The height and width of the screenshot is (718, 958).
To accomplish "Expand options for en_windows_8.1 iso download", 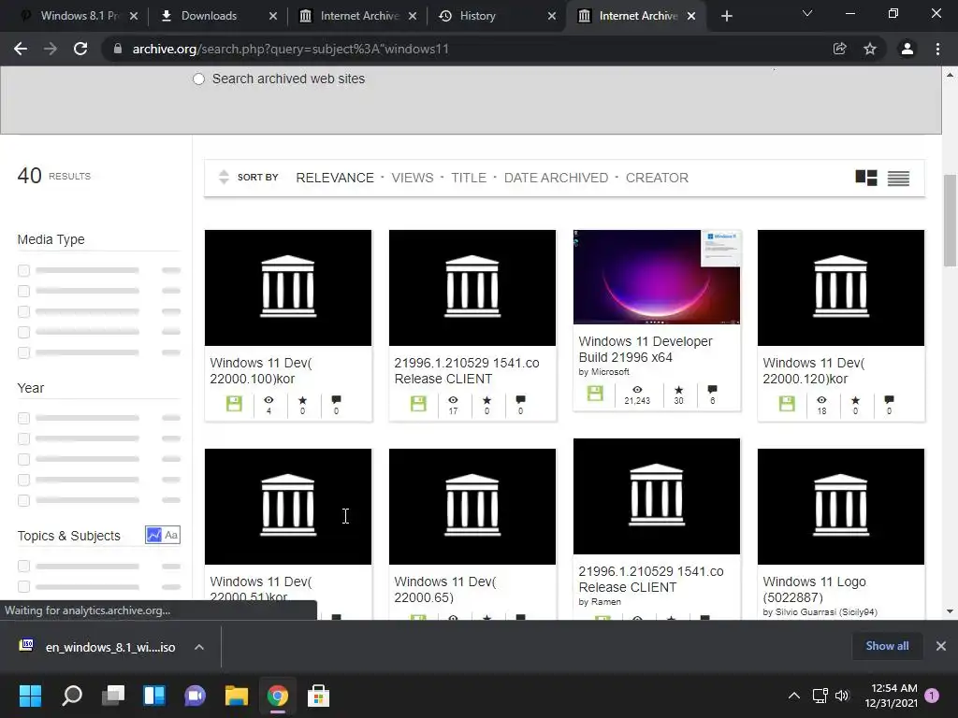I will click(199, 647).
